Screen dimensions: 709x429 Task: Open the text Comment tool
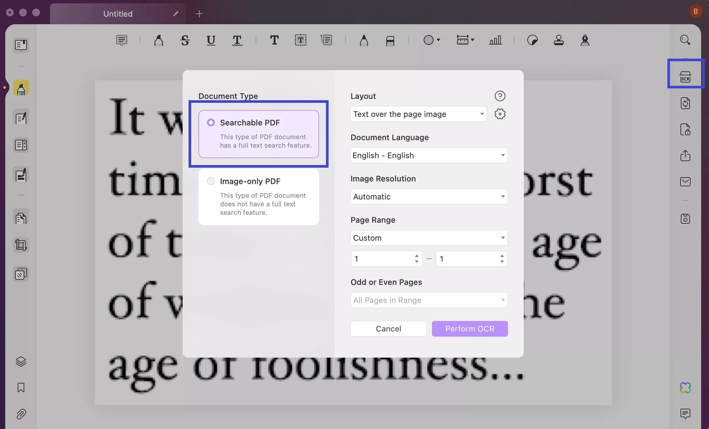(122, 40)
